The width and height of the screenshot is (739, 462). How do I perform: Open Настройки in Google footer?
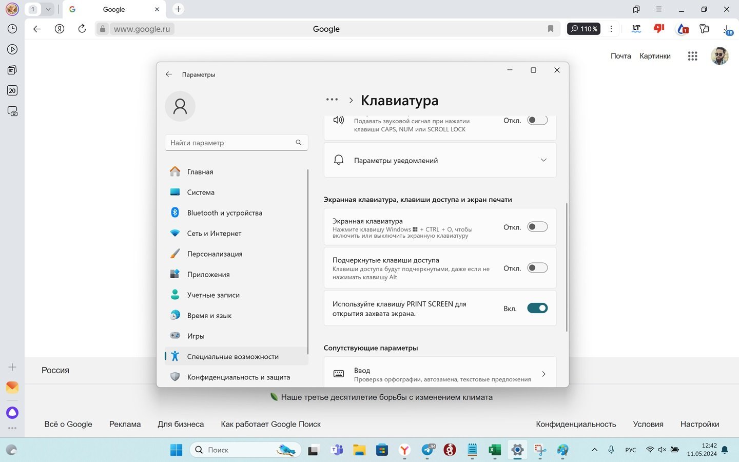(x=699, y=424)
